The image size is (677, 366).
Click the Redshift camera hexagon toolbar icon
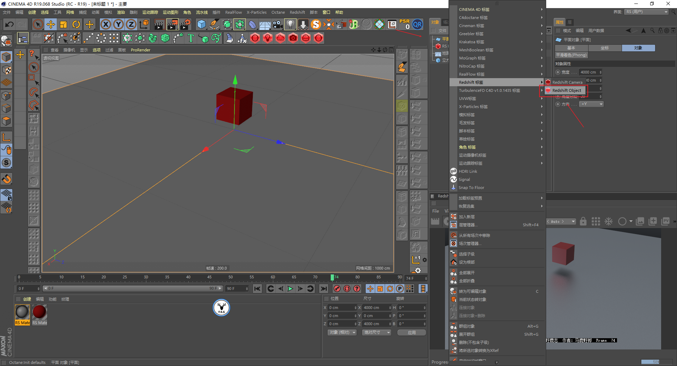coord(293,38)
